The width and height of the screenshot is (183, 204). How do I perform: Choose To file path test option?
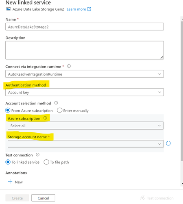click(46, 162)
